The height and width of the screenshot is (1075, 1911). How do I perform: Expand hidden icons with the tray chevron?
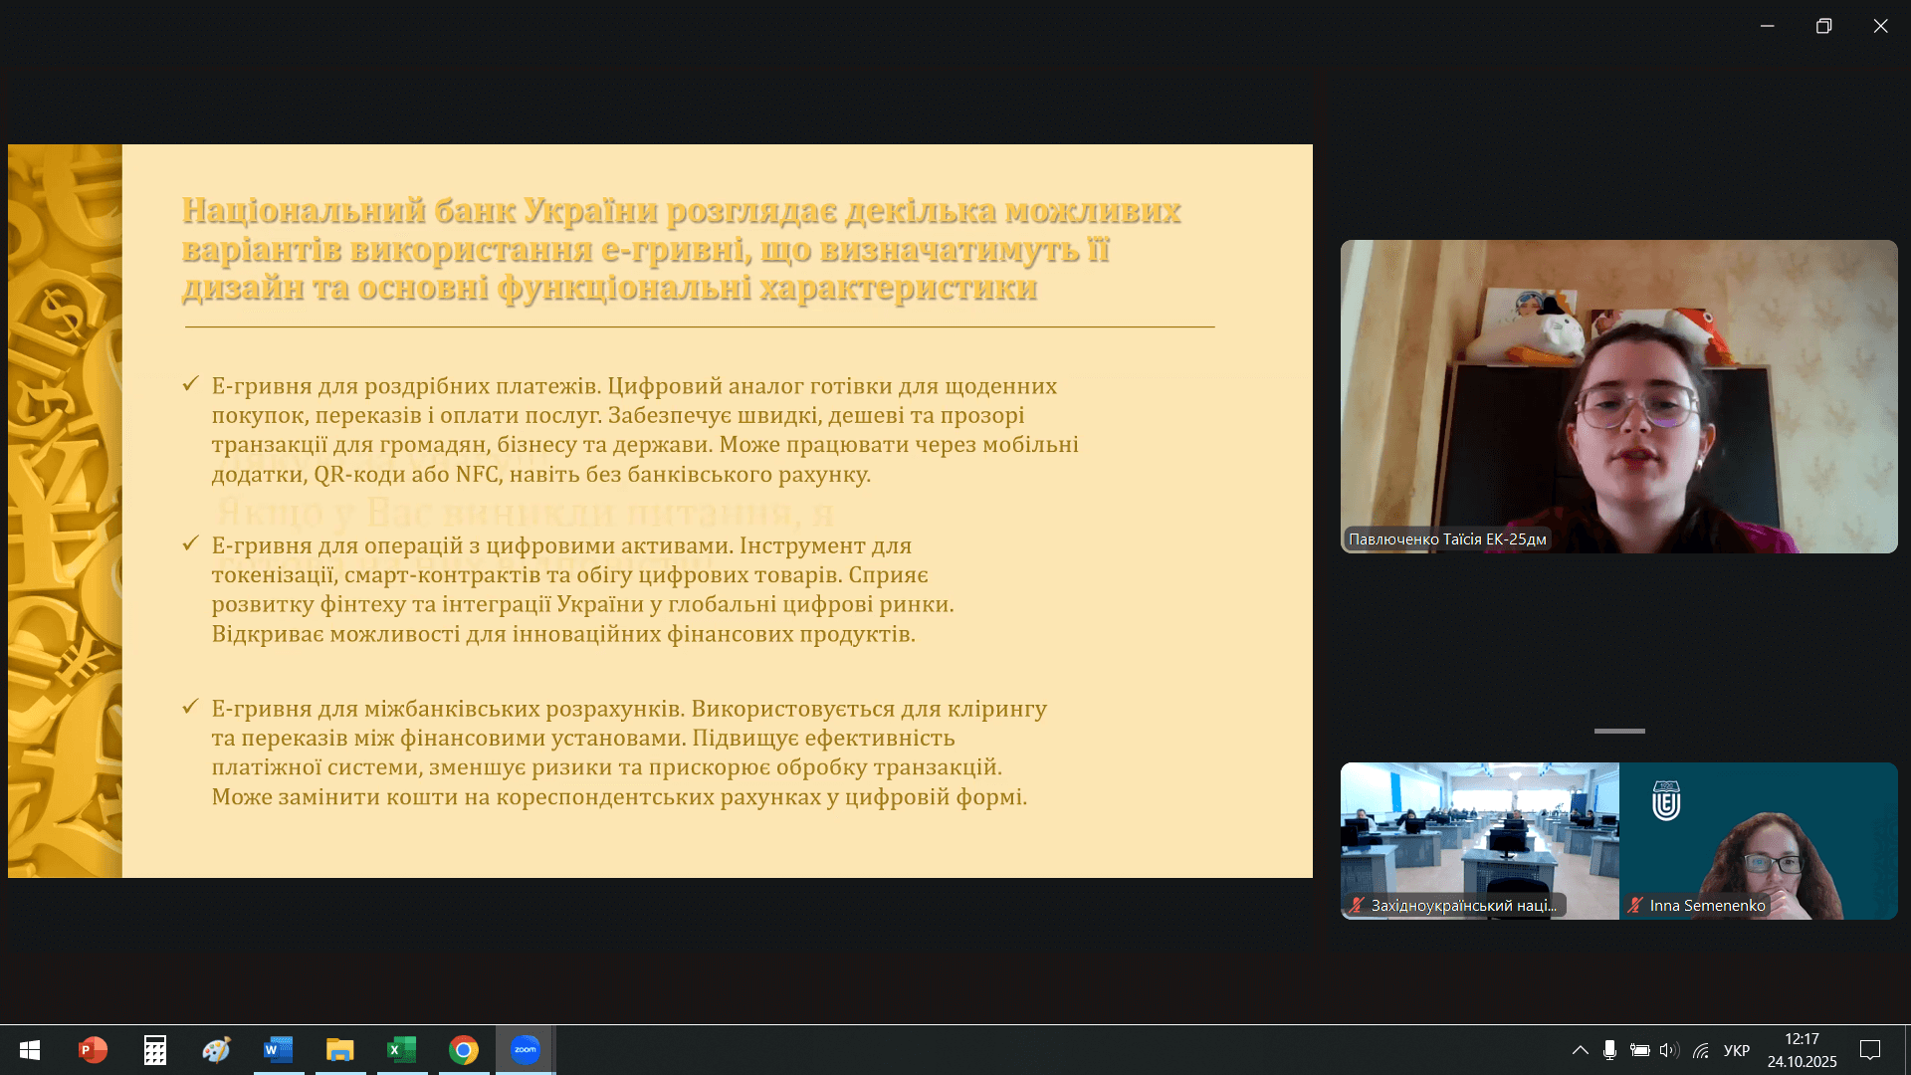[x=1581, y=1050]
